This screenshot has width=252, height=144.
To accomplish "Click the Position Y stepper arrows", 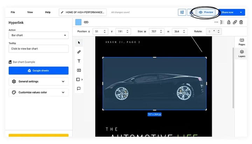I will click(x=127, y=31).
